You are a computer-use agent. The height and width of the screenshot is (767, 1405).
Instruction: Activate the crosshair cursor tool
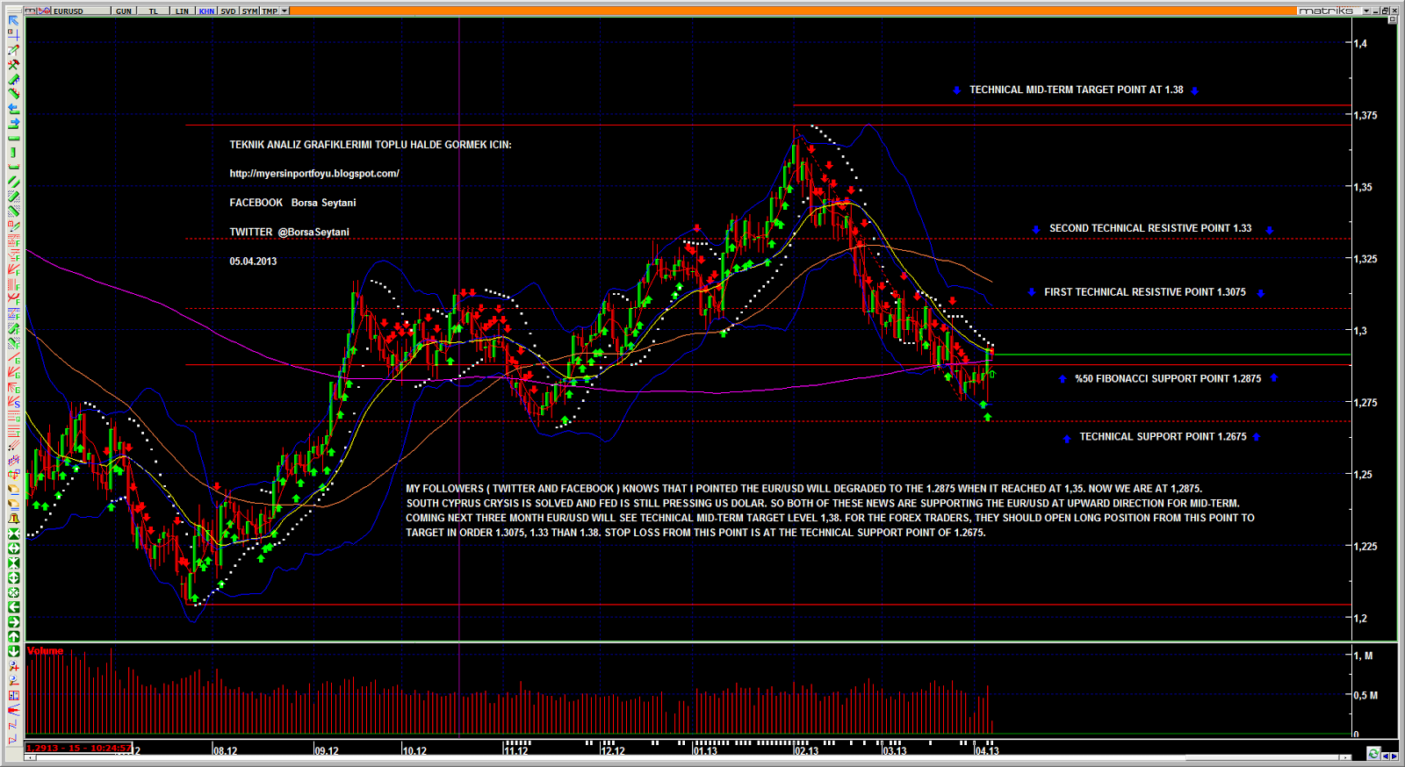[x=13, y=35]
